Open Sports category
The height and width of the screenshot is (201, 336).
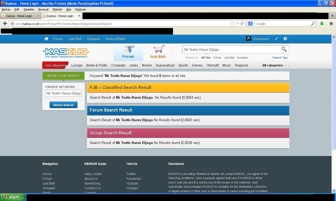[183, 65]
